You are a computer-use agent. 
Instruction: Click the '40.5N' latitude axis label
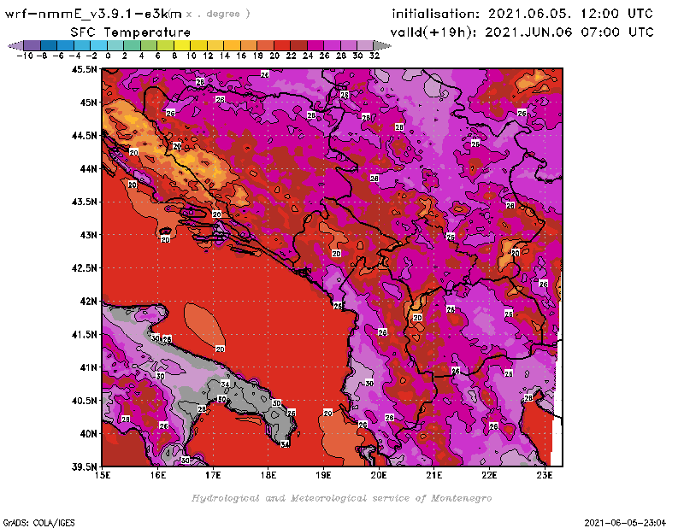[84, 401]
